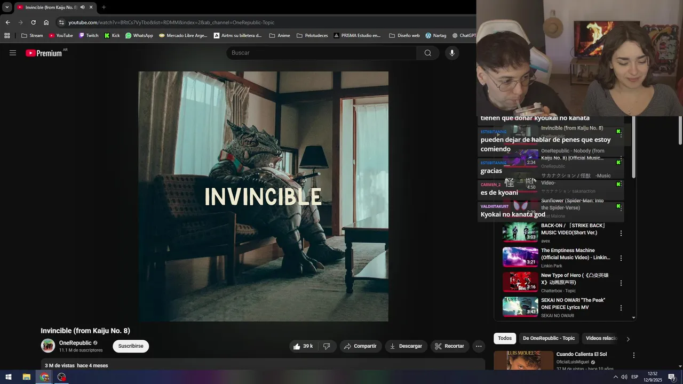Click the Invincible album art video player
The height and width of the screenshot is (384, 683).
264,196
